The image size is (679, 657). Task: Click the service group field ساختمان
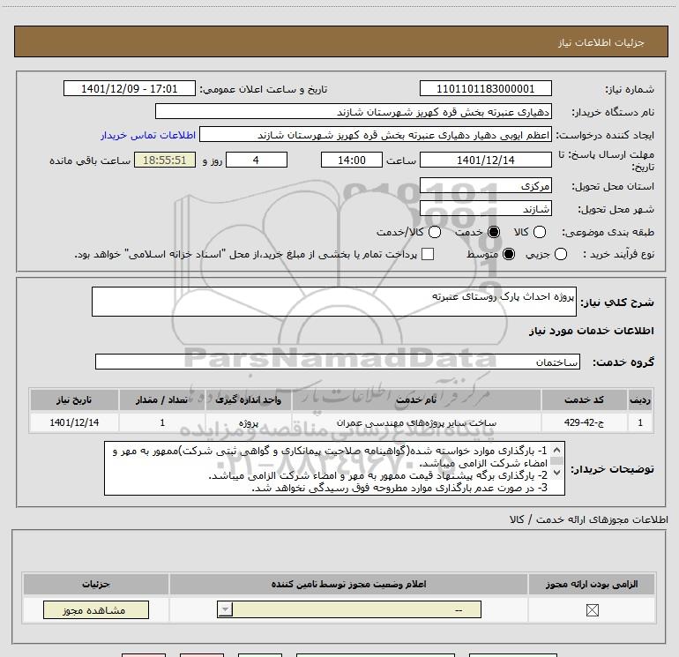pos(338,362)
